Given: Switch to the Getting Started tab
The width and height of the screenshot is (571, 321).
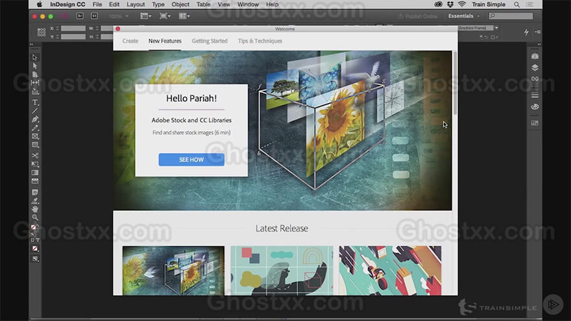Looking at the screenshot, I should pos(210,41).
